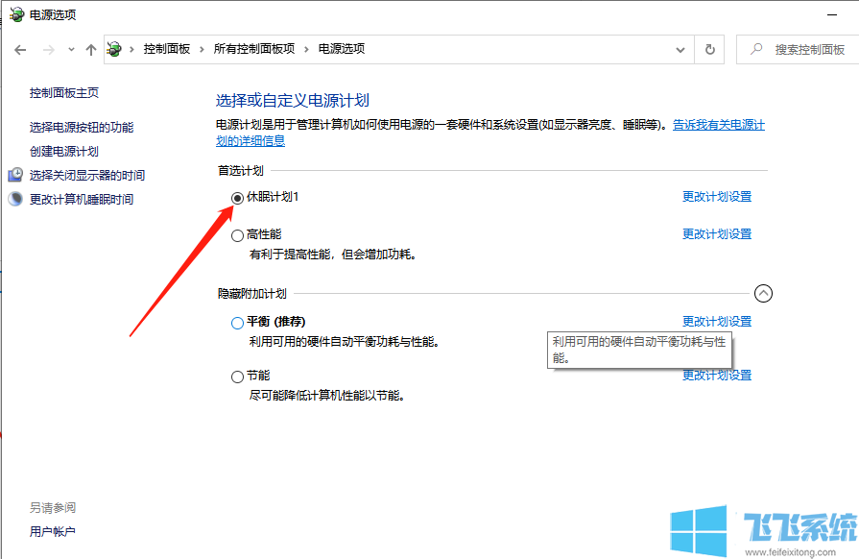859x559 pixels.
Task: Select the 平衡 (推荐) power plan
Action: point(236,322)
